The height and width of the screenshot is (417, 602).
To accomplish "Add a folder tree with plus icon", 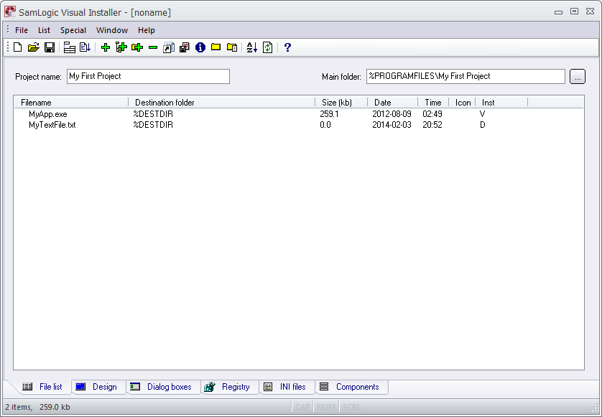I will click(x=121, y=47).
